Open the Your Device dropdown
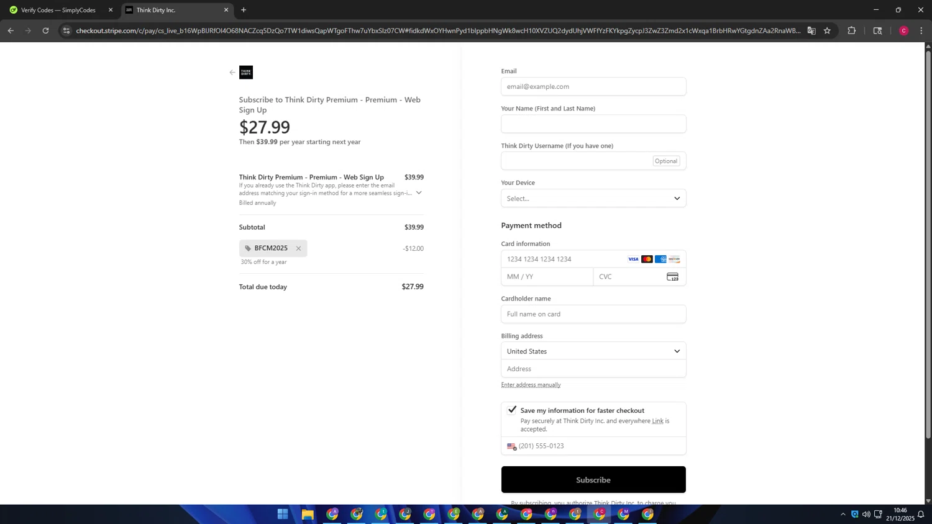The width and height of the screenshot is (932, 524). pyautogui.click(x=593, y=199)
